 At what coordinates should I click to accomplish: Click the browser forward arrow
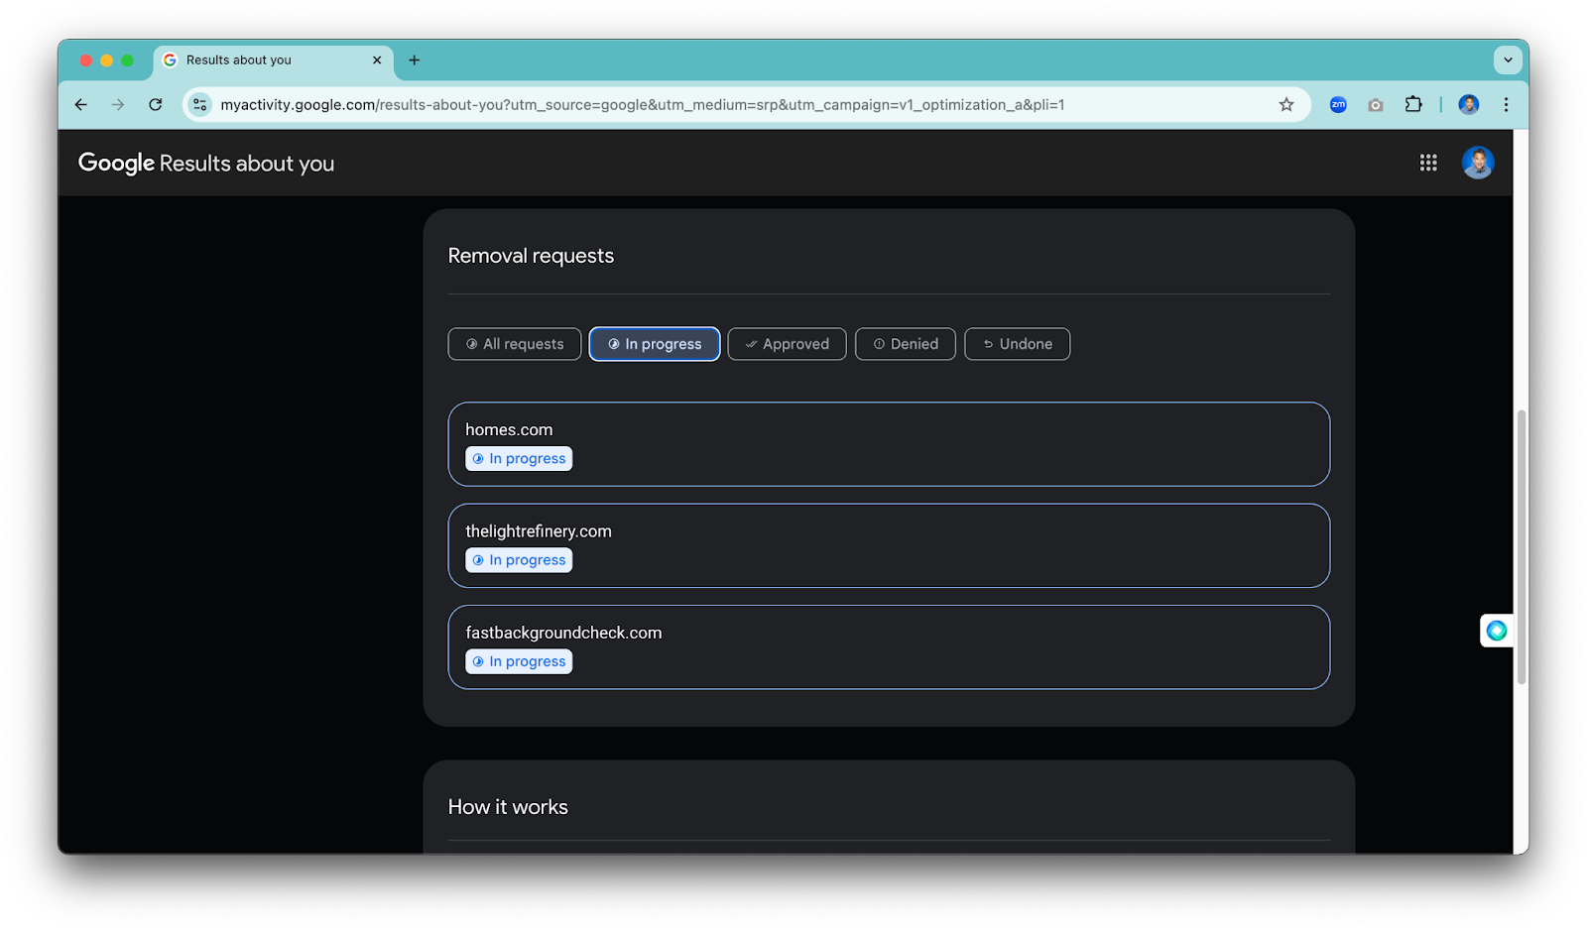tap(118, 104)
